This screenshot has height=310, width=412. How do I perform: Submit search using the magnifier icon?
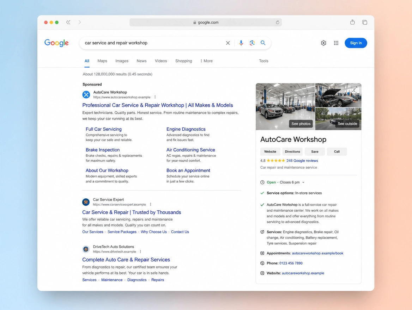point(263,43)
